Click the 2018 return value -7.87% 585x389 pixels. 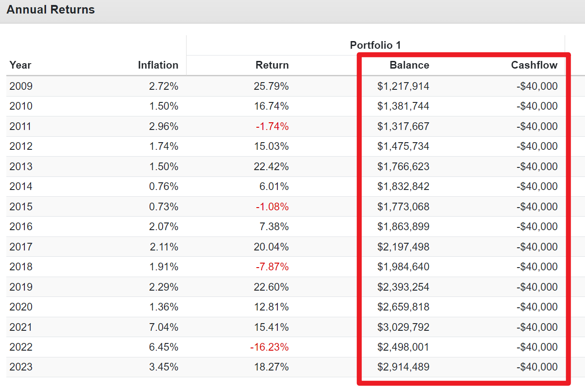coord(271,267)
